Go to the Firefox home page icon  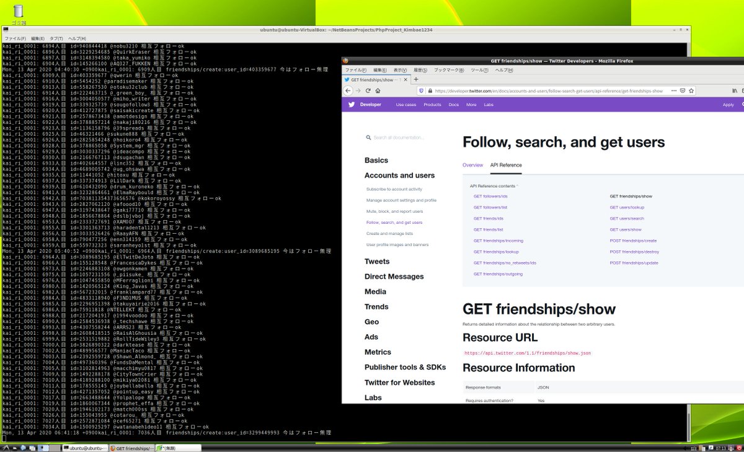378,91
